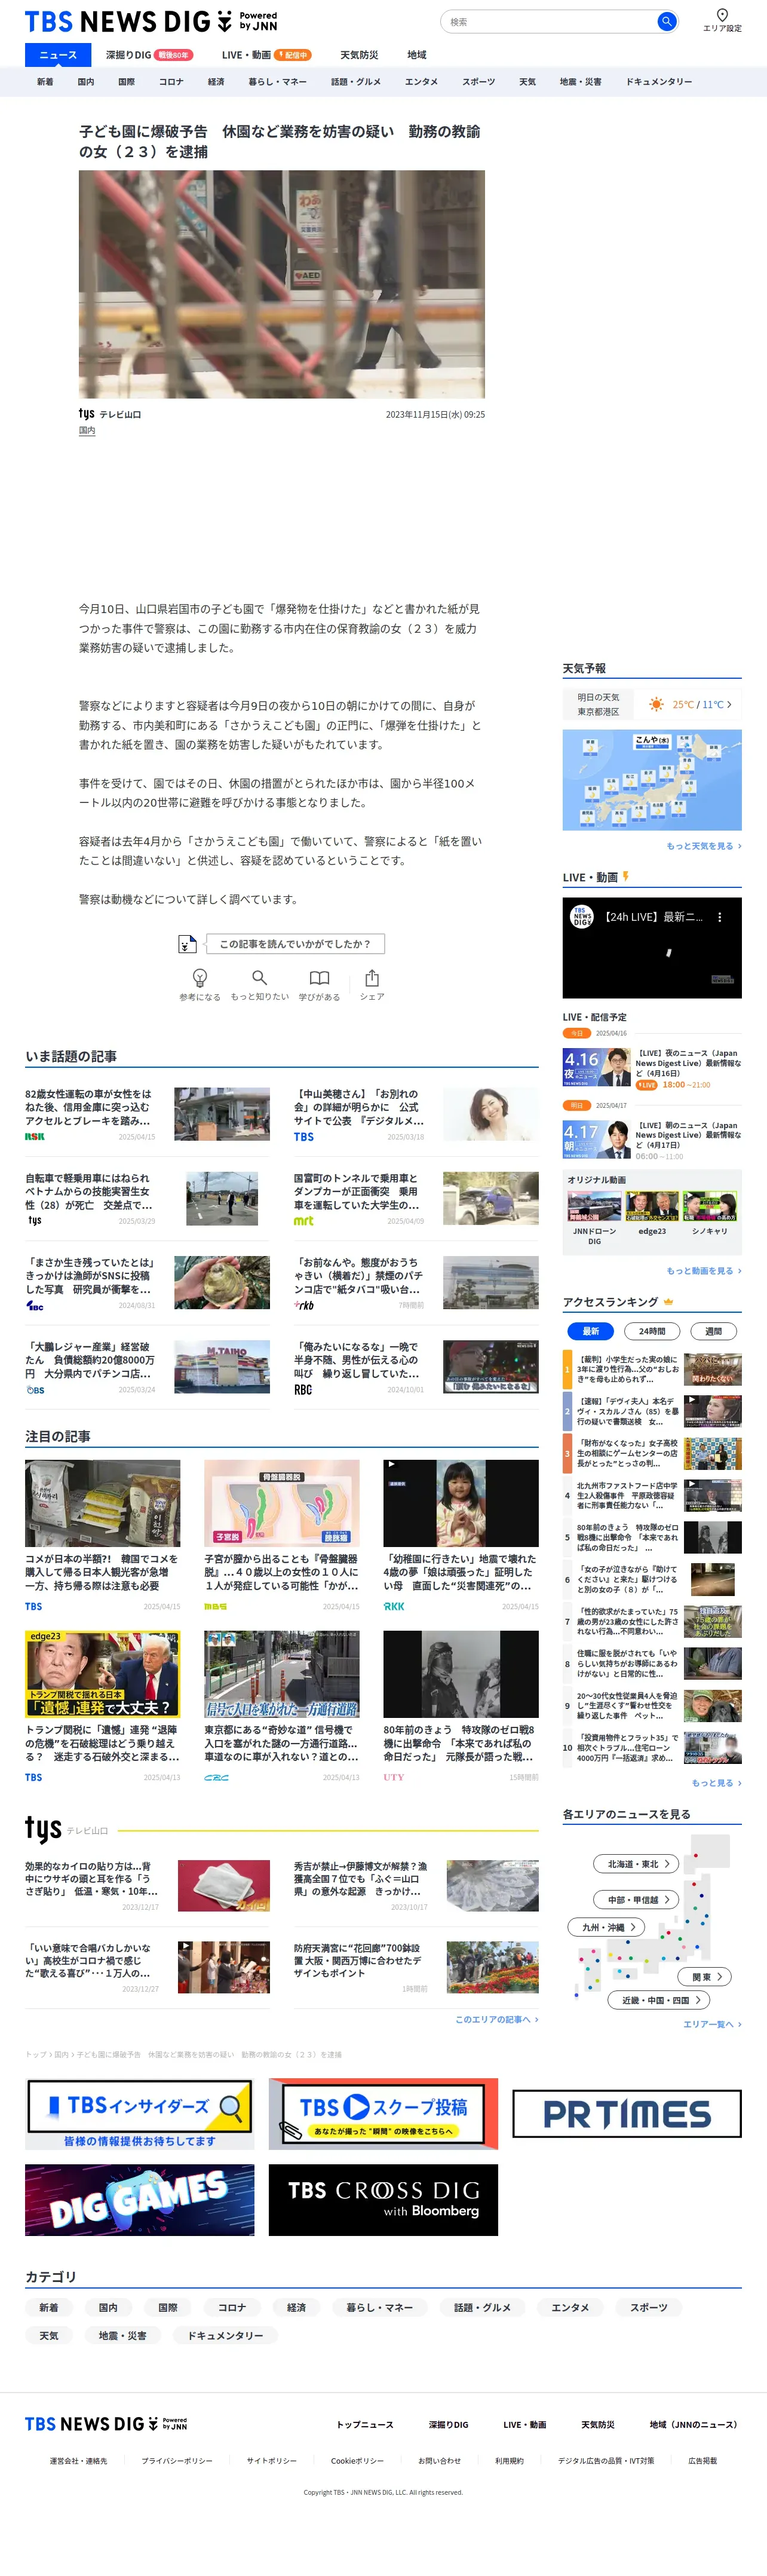Click the footer TBS NEWS DIG logo

[x=106, y=2423]
